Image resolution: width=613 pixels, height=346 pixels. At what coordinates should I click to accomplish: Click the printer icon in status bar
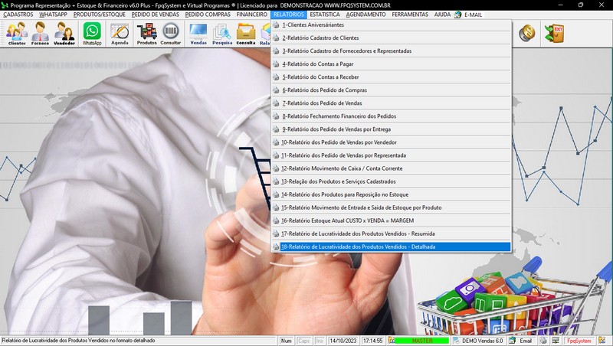tap(543, 341)
